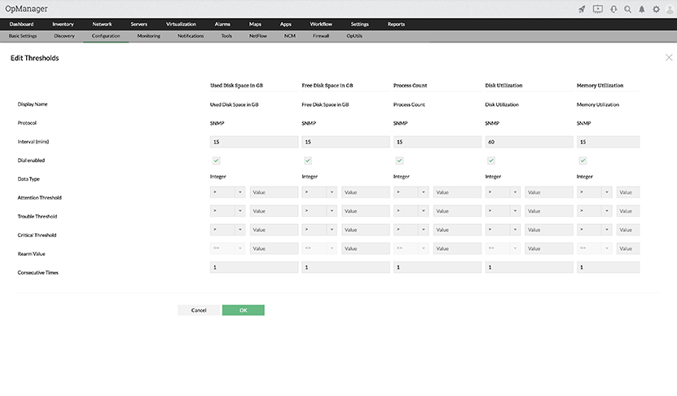The width and height of the screenshot is (677, 396).
Task: Open the video presentation screen icon
Action: tap(598, 9)
